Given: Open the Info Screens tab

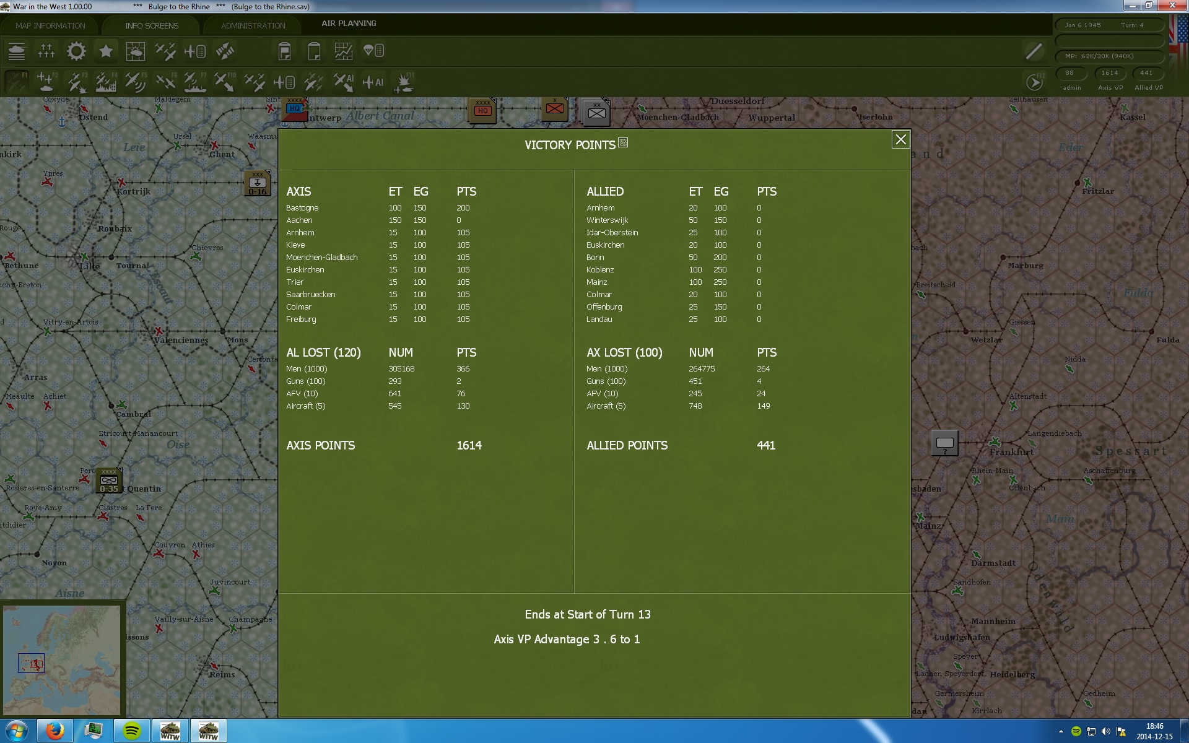Looking at the screenshot, I should (152, 25).
